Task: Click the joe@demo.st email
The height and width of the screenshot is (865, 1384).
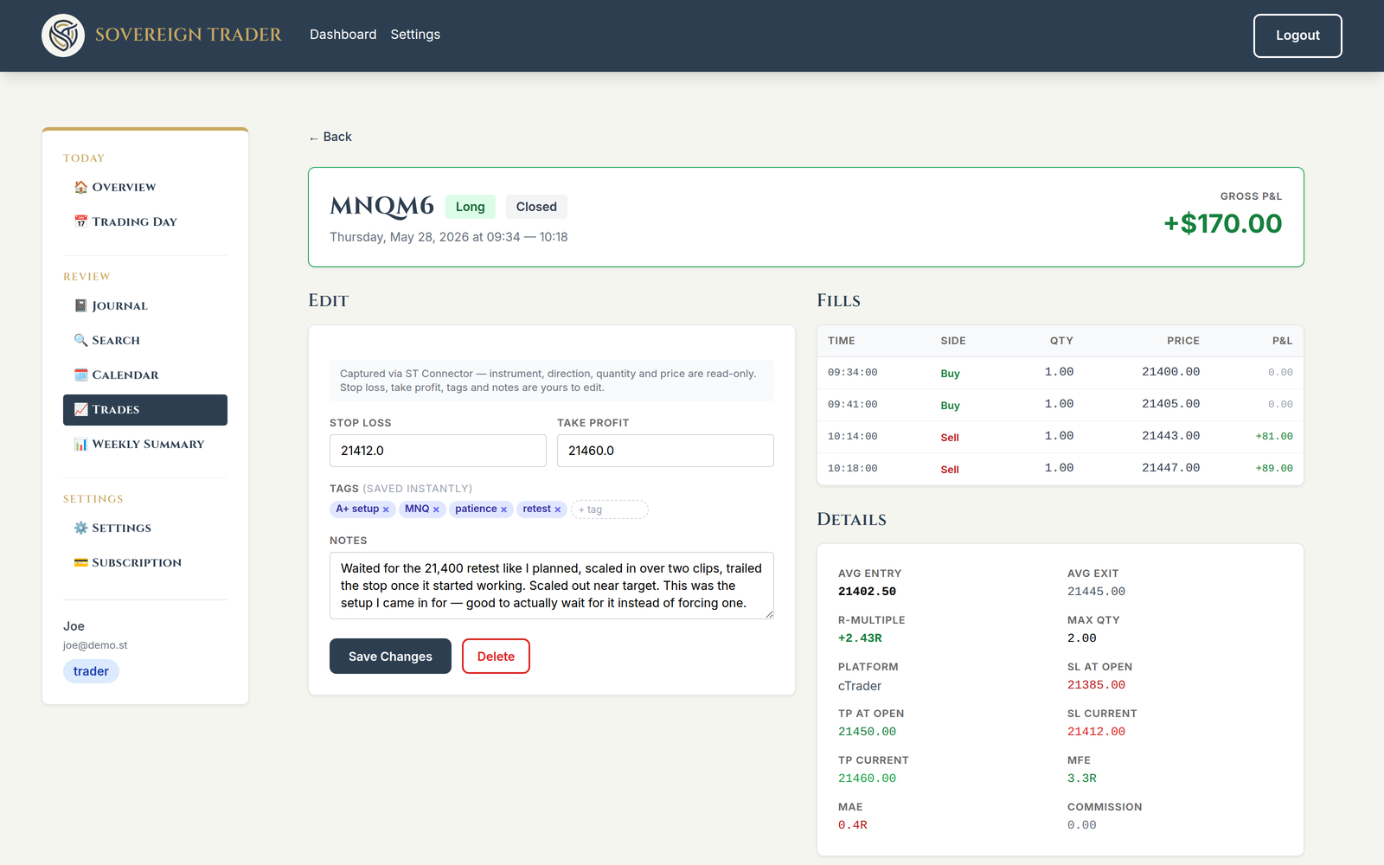Action: (95, 645)
